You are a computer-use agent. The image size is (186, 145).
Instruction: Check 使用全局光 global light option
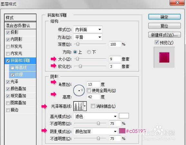point(89,90)
